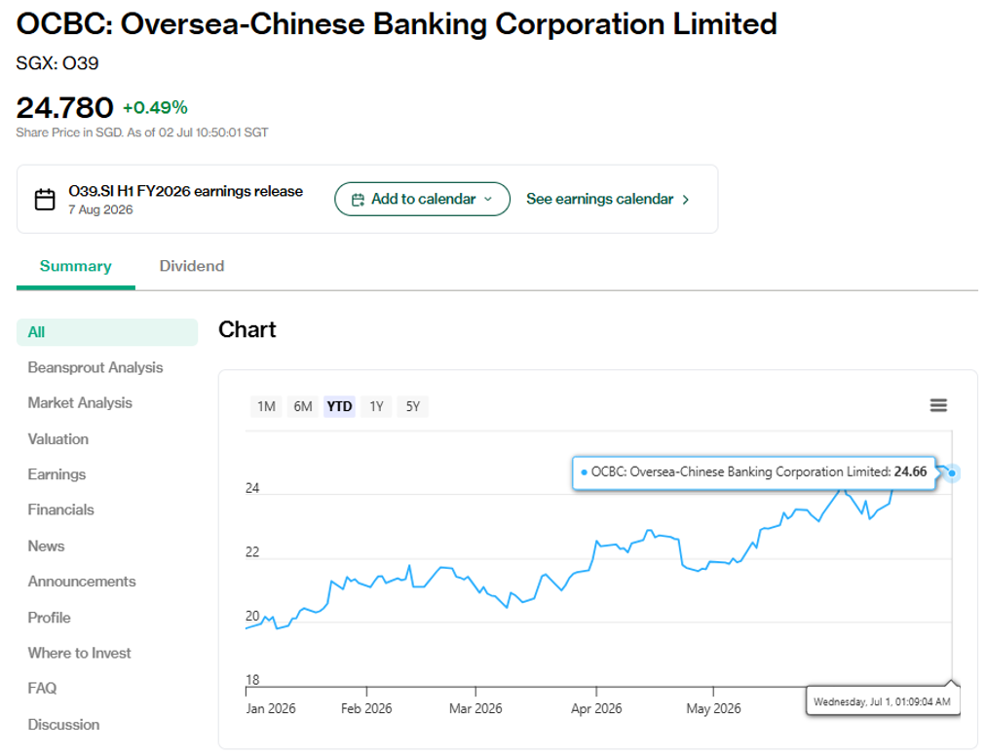Open the Add to calendar dropdown
This screenshot has width=986, height=754.
[x=422, y=200]
